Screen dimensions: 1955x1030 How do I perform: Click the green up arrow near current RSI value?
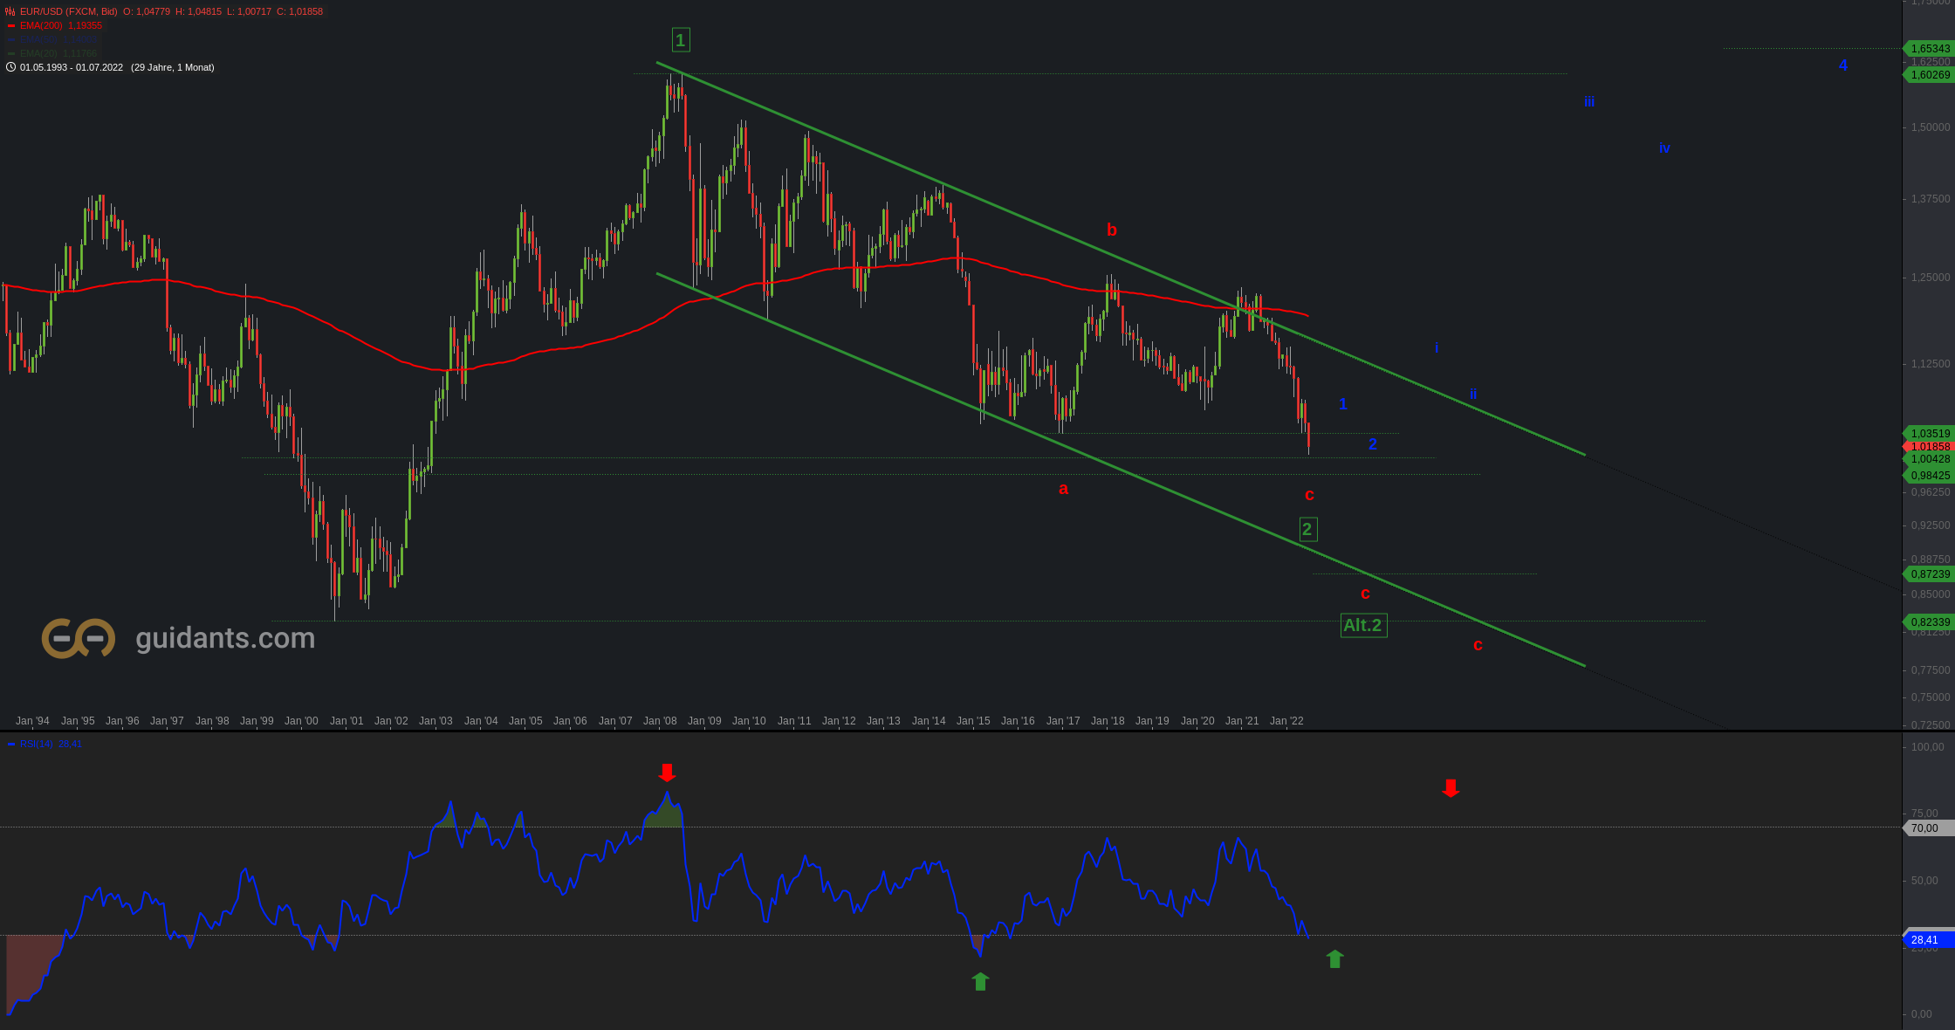tap(1334, 959)
